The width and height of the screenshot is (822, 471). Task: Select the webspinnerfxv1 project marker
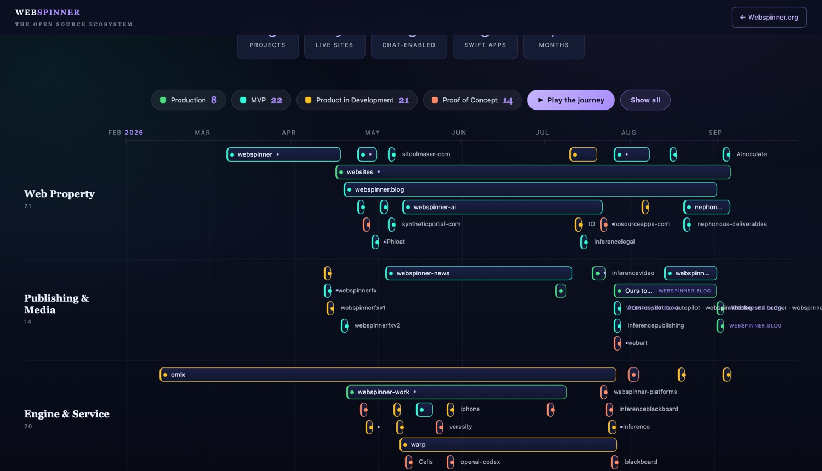point(330,308)
